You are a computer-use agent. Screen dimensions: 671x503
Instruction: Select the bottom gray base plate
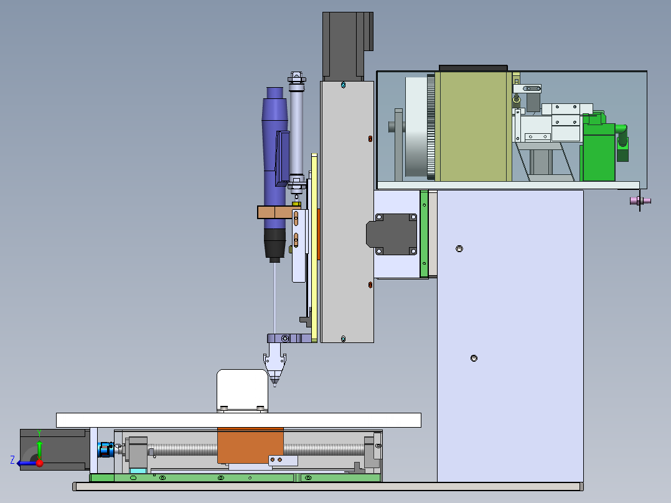pyautogui.click(x=328, y=486)
